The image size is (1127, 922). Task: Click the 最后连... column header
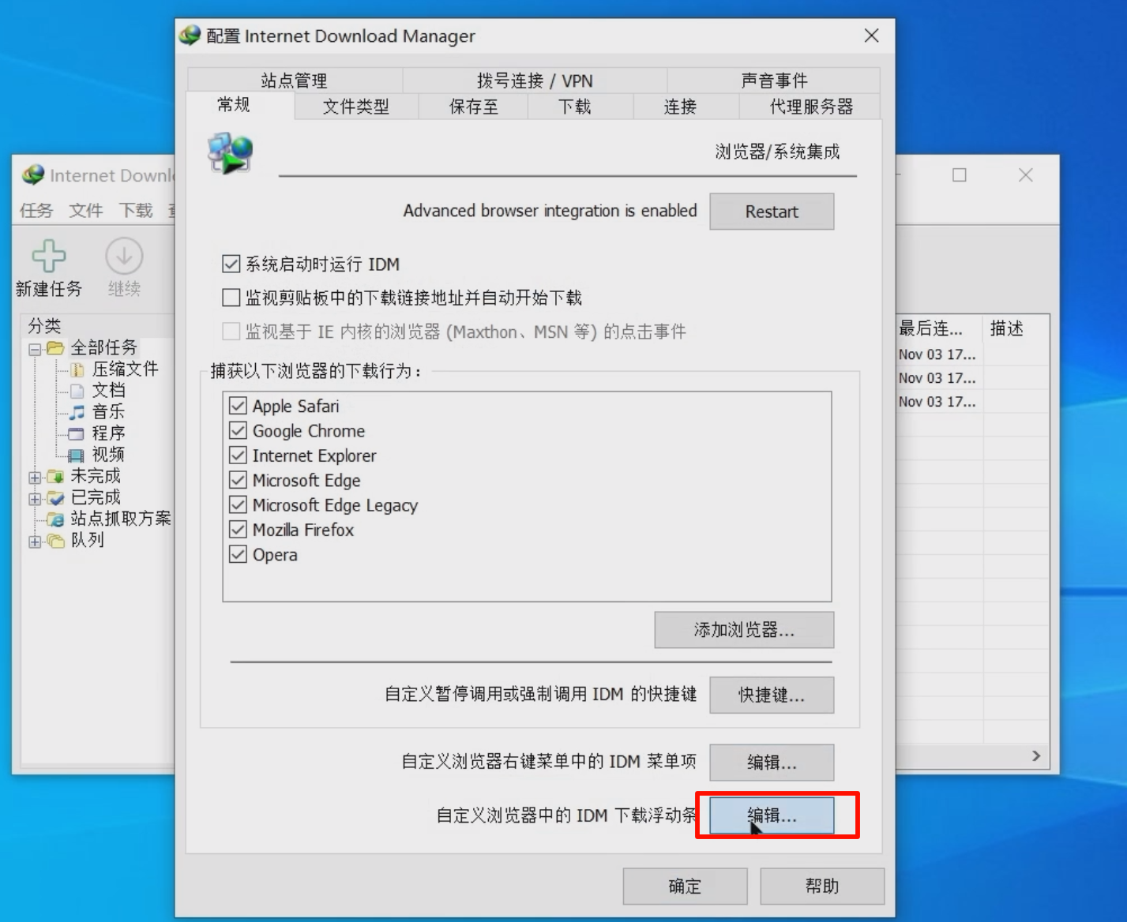pyautogui.click(x=939, y=328)
